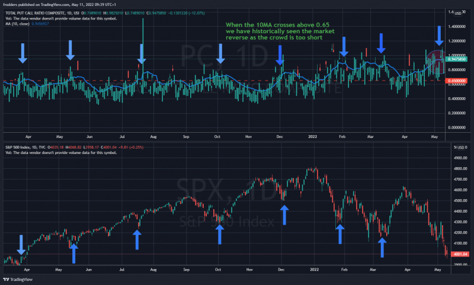Click the change value −0.1301220 (−12.07%)
Viewport: 474px width, 285px height.
(186, 13)
